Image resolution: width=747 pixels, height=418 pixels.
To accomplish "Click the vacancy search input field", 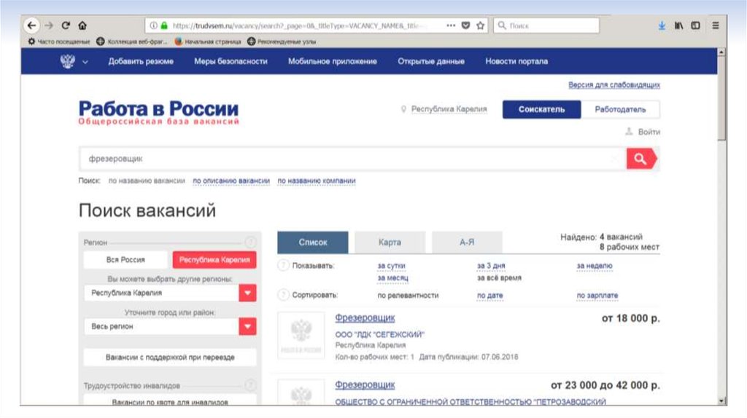I will [x=352, y=159].
